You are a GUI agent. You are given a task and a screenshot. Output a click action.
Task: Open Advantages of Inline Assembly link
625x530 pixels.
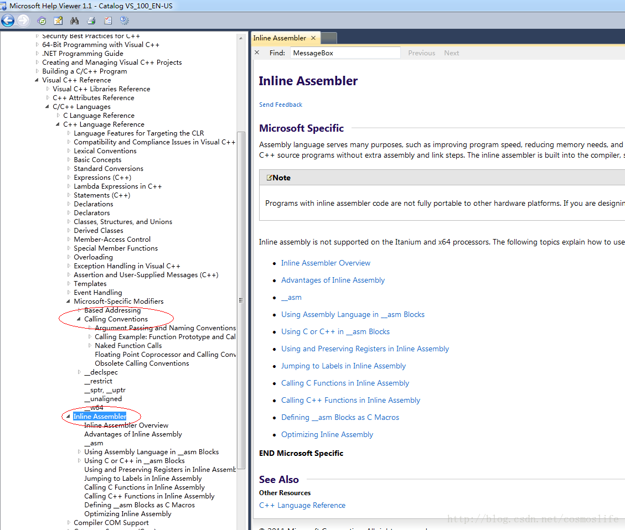tap(333, 280)
